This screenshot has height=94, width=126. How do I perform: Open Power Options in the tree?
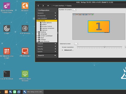(x=47, y=23)
